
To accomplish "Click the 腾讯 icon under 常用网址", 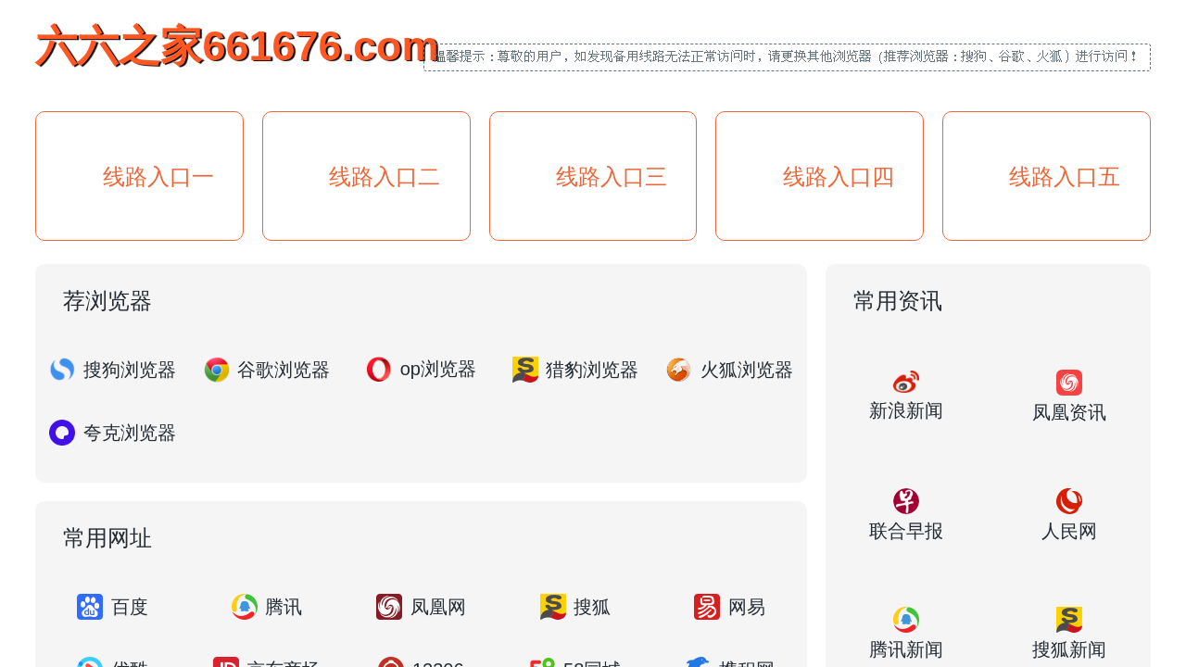I will [245, 607].
